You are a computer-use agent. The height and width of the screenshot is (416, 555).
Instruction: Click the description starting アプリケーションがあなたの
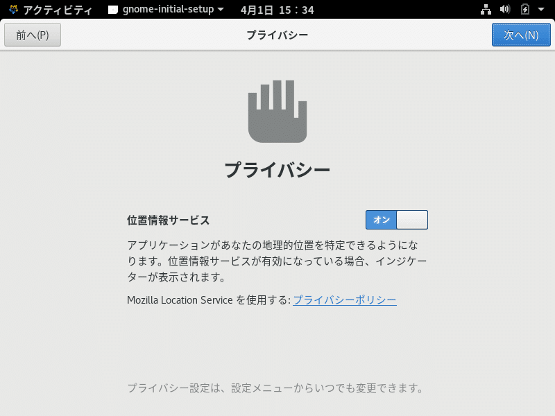[277, 261]
